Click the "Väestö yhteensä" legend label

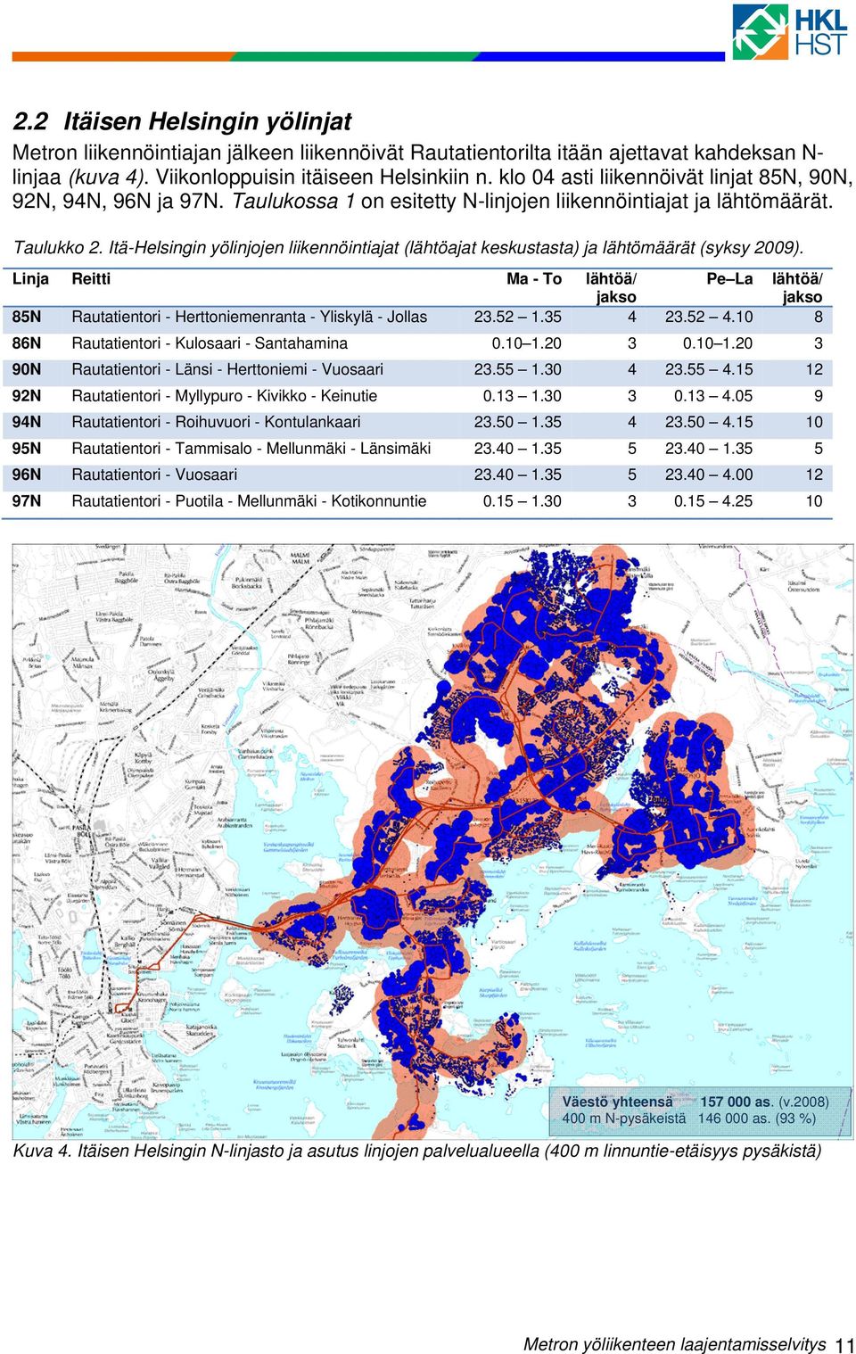tap(617, 1102)
